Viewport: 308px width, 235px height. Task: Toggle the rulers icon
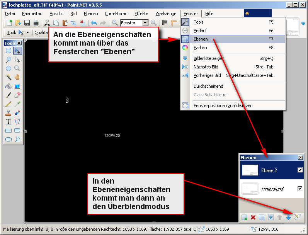174,23
